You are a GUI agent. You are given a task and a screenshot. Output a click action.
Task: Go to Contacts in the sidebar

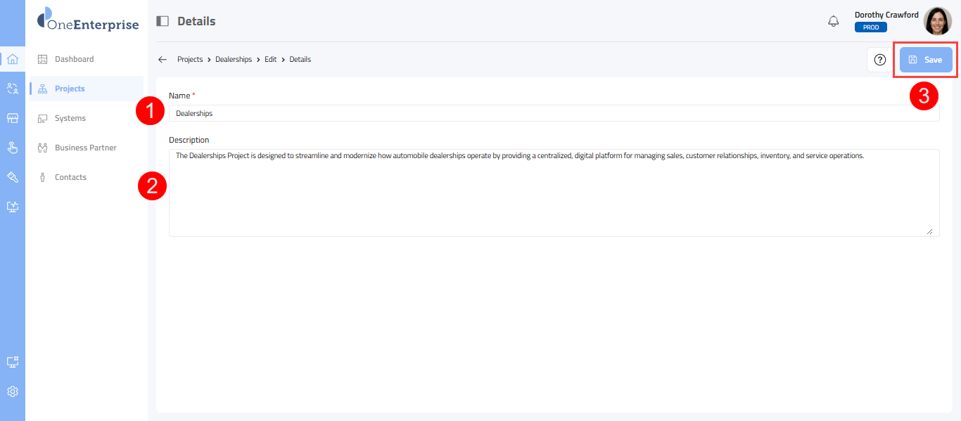coord(70,177)
